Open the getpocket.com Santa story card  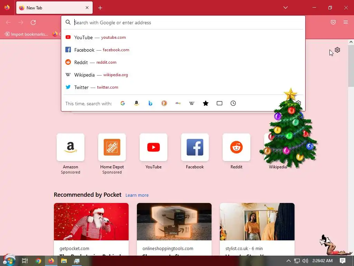click(x=91, y=229)
